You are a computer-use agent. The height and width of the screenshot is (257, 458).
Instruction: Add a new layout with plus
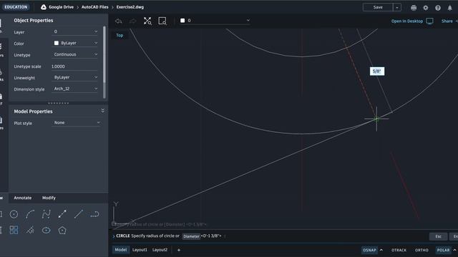[179, 250]
